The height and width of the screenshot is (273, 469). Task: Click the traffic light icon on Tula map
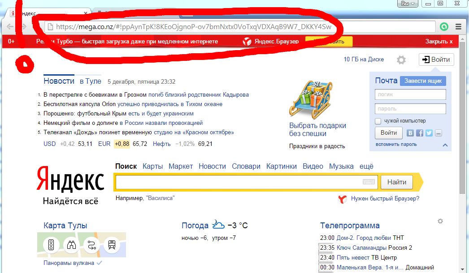tap(51, 245)
